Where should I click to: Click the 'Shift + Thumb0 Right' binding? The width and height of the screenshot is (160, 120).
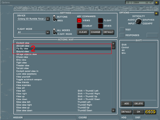pos(89,94)
